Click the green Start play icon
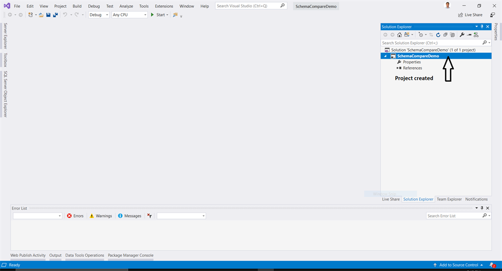 point(152,15)
